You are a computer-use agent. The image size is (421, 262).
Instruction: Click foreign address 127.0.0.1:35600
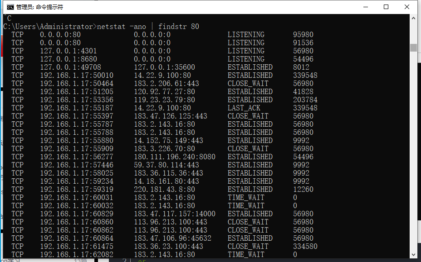click(164, 67)
